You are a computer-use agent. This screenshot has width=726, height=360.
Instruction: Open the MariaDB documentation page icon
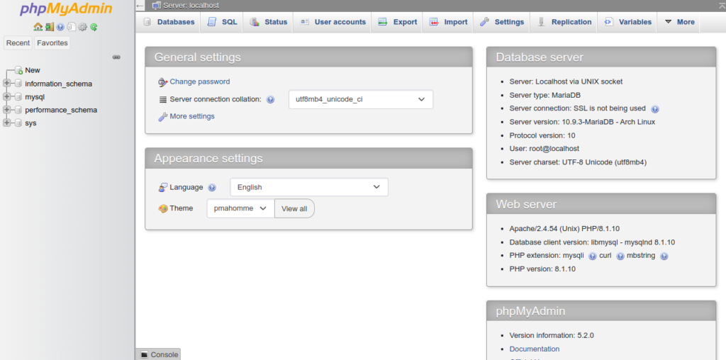click(72, 27)
